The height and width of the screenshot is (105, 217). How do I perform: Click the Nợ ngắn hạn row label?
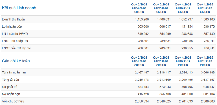pos(11,94)
